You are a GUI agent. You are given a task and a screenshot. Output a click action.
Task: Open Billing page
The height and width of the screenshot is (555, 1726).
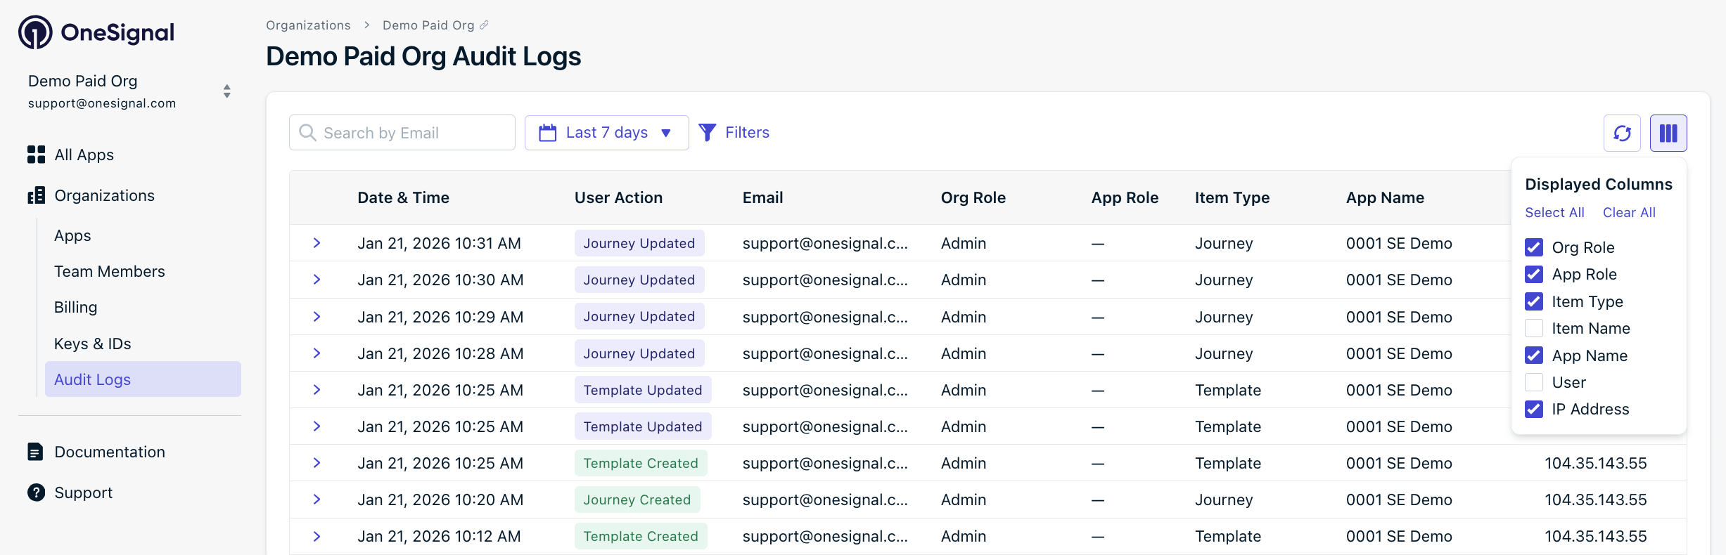tap(75, 308)
